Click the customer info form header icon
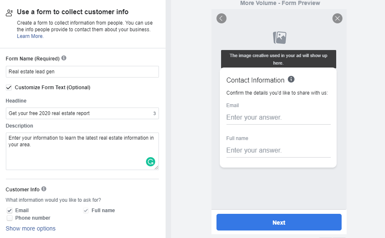The image size is (385, 238). [x=9, y=13]
